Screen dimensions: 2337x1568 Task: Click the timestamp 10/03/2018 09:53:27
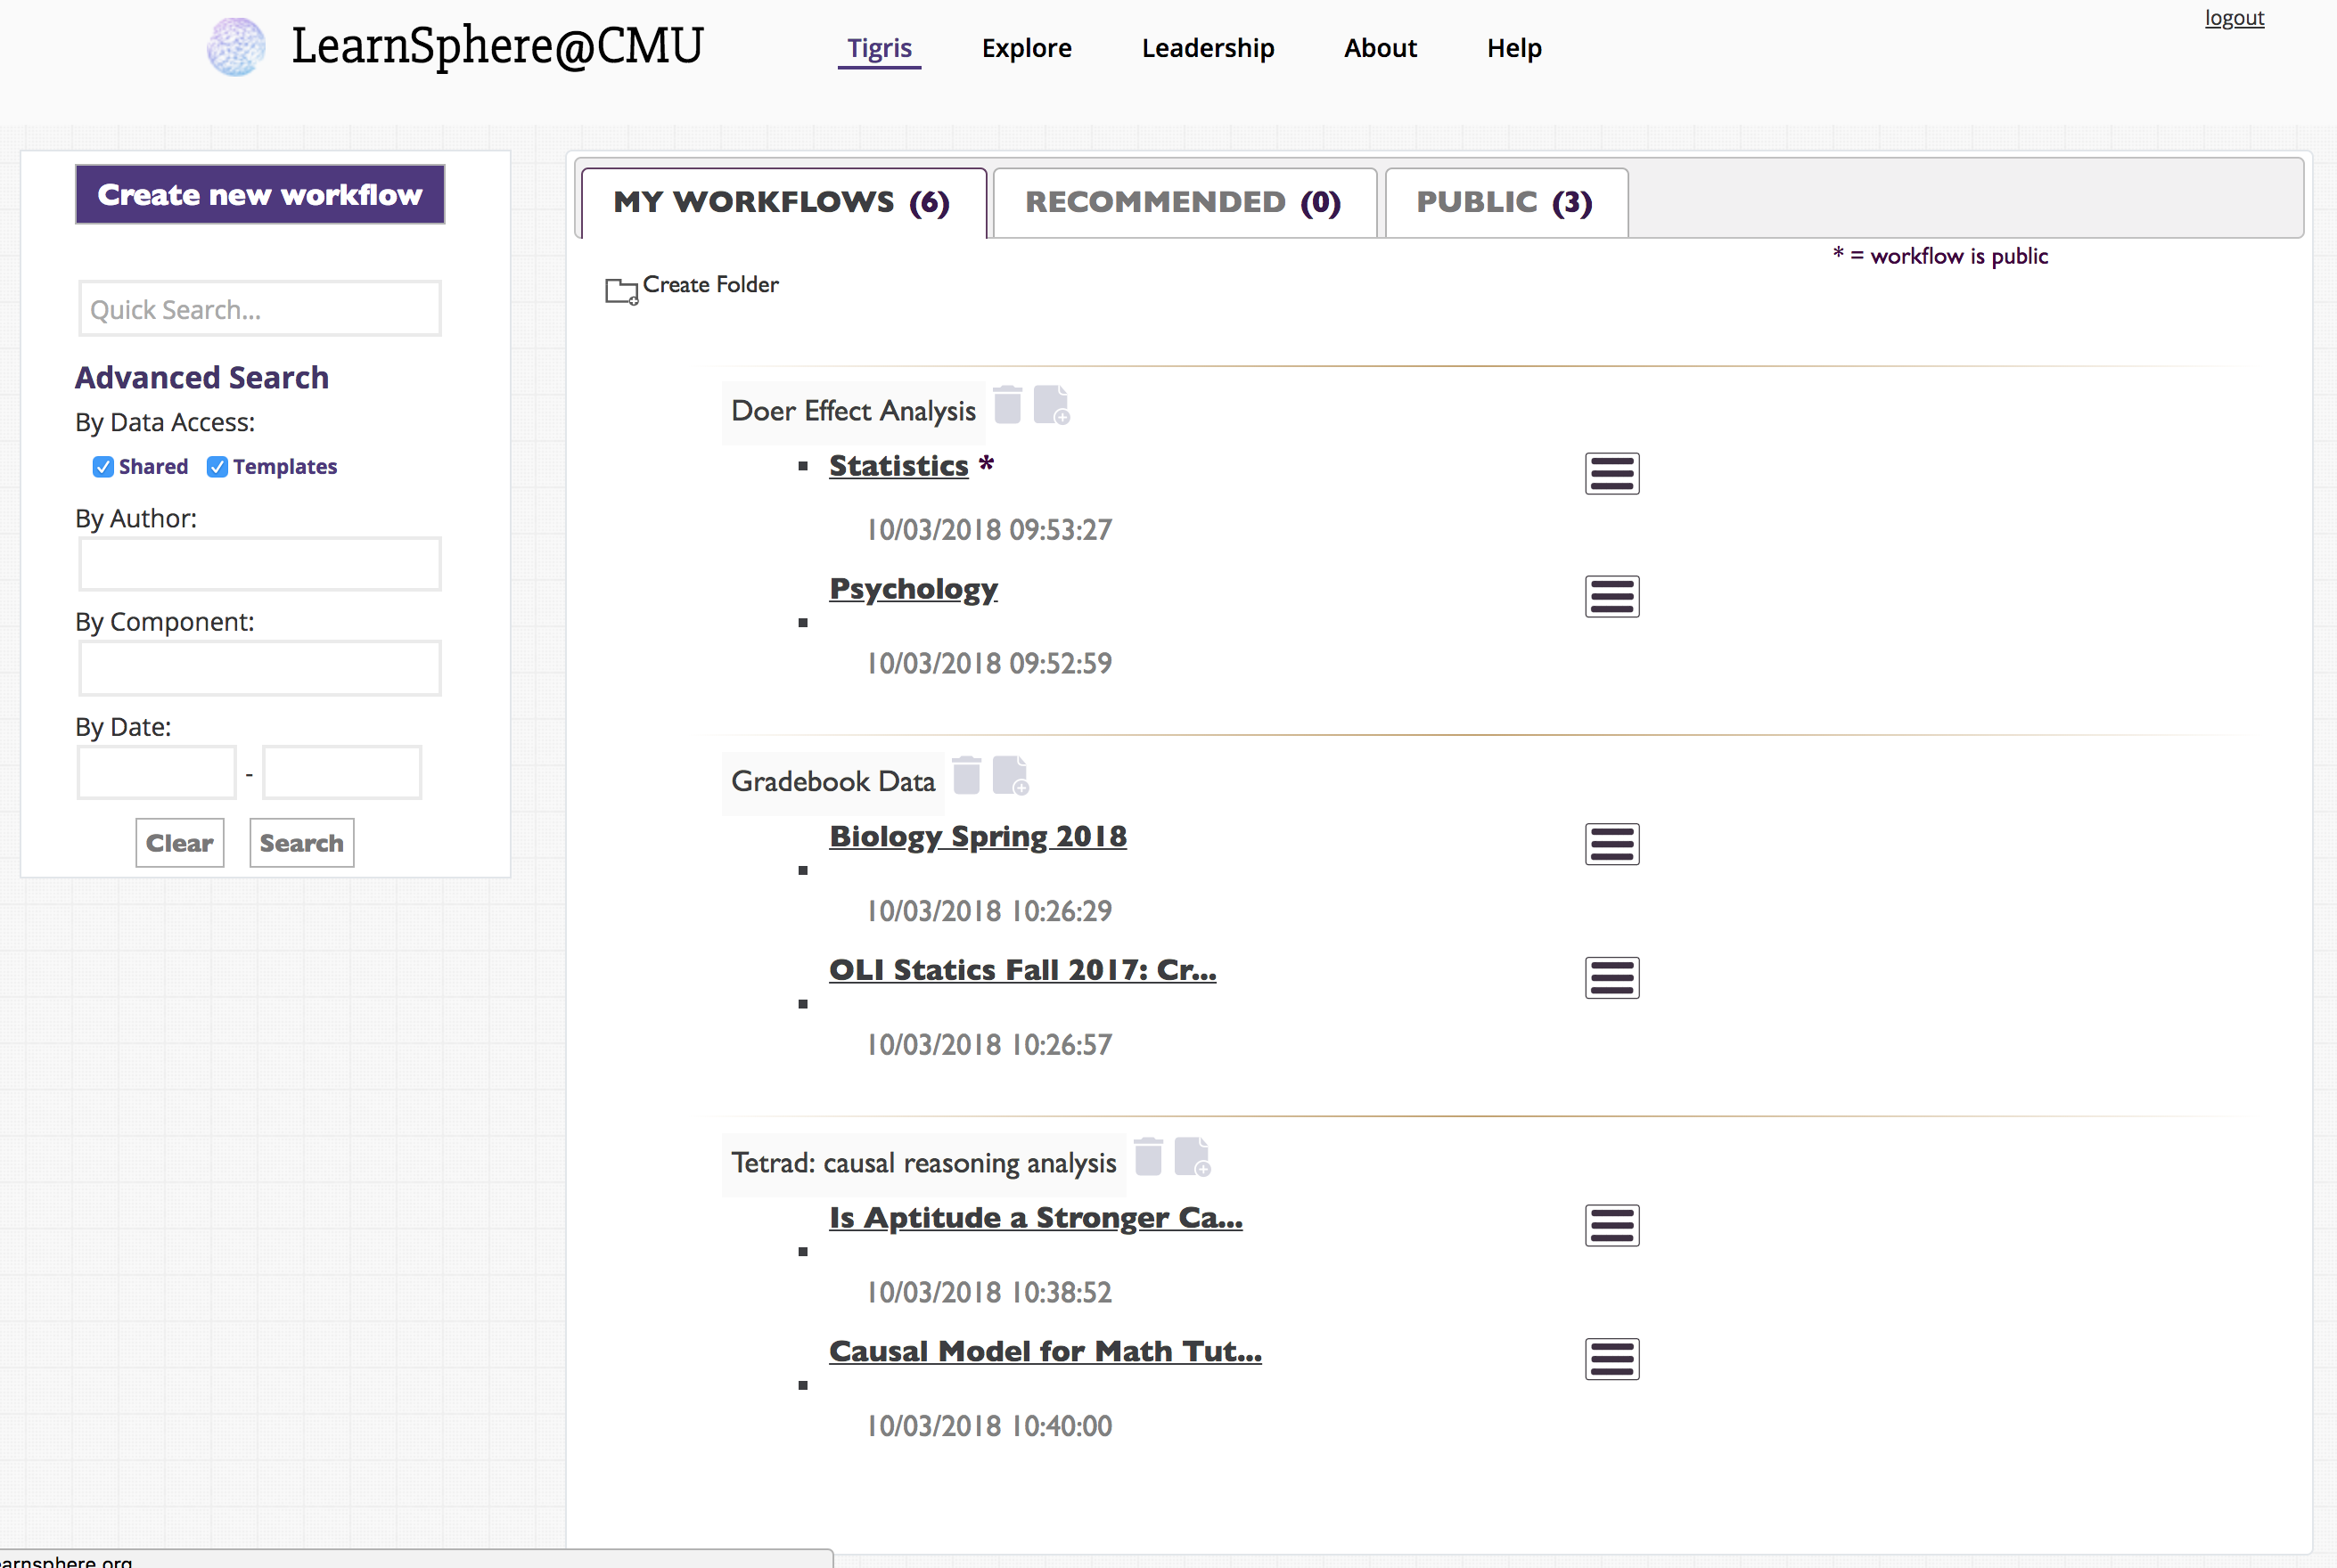tap(988, 530)
